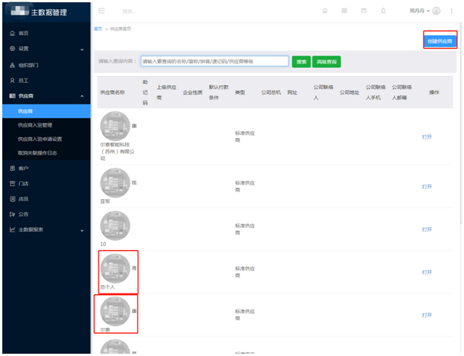Click the 门店 store sidebar icon
Screen dimensions: 464x356
click(x=12, y=184)
